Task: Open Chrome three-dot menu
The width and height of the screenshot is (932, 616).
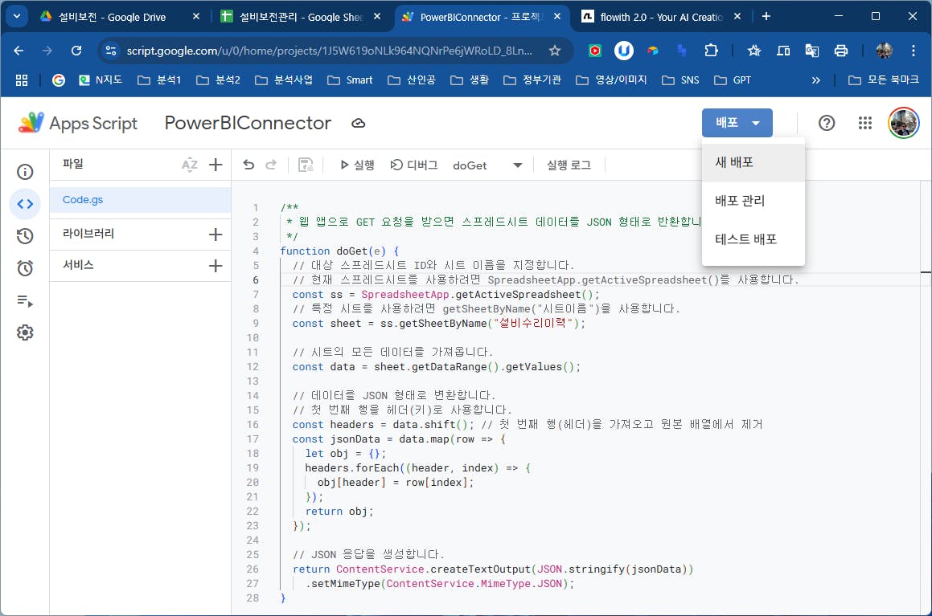Action: click(914, 51)
